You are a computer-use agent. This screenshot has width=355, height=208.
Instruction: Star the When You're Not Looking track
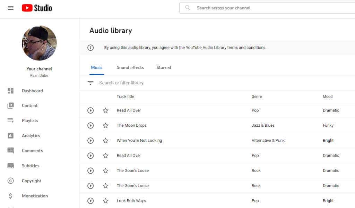[105, 141]
